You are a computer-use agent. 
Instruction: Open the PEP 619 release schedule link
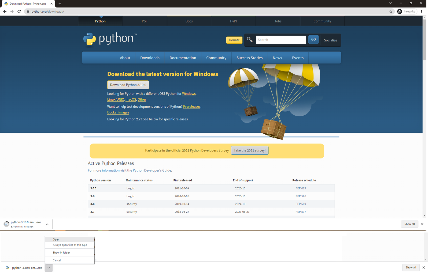(300, 188)
